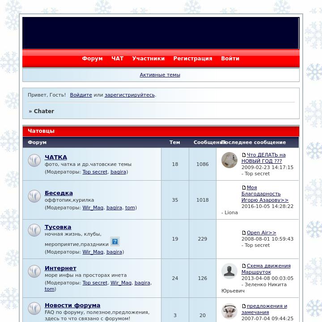Open the 'предложения и замечания' topic
The height and width of the screenshot is (322, 322).
[x=264, y=309]
